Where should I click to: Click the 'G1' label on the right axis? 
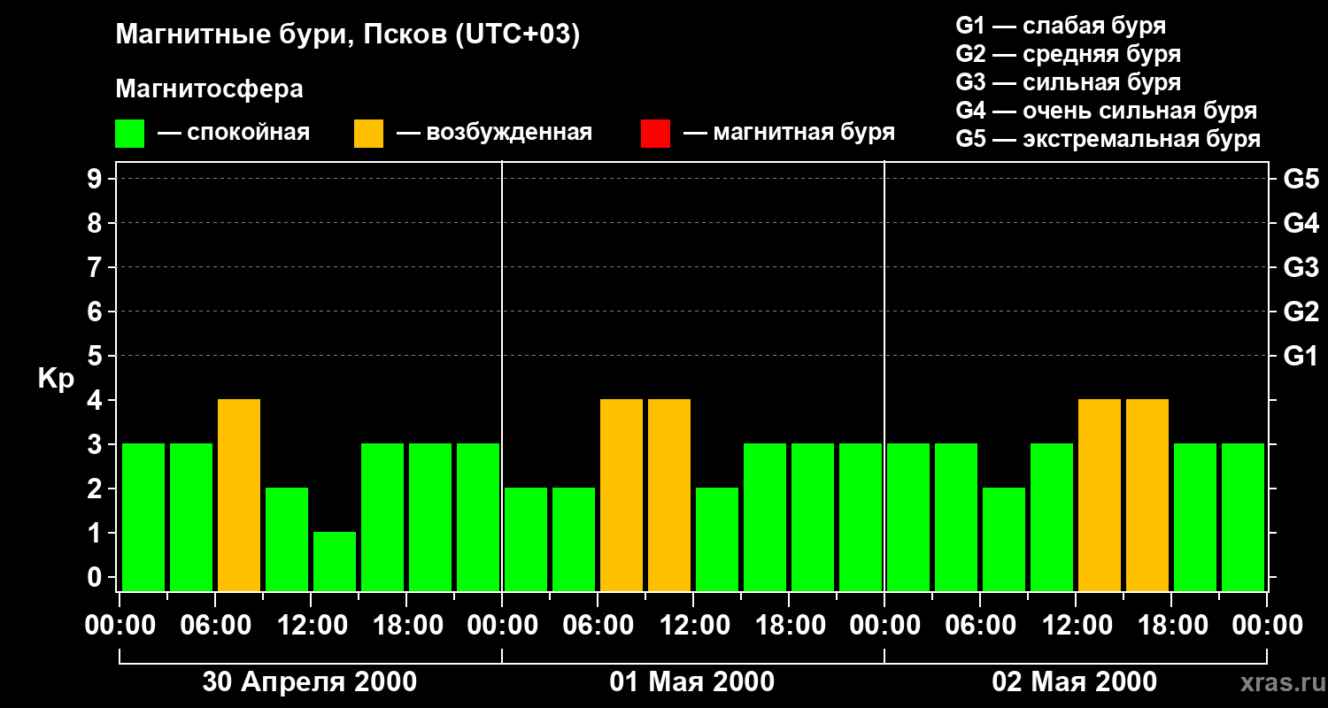point(1301,356)
